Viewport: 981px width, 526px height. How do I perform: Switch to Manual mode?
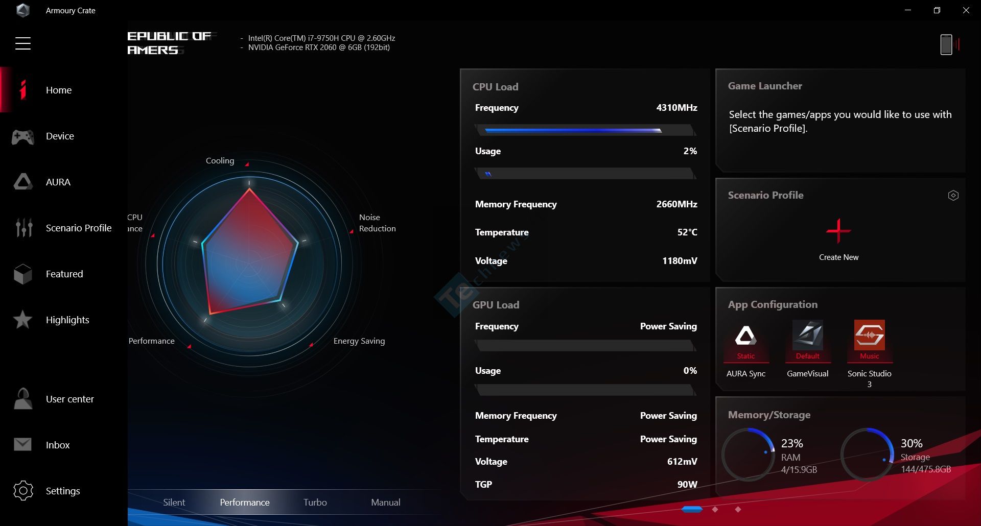click(x=386, y=503)
